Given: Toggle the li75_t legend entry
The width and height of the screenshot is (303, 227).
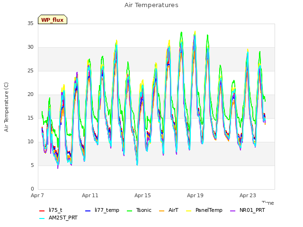Looking at the screenshot, I should click(51, 210).
